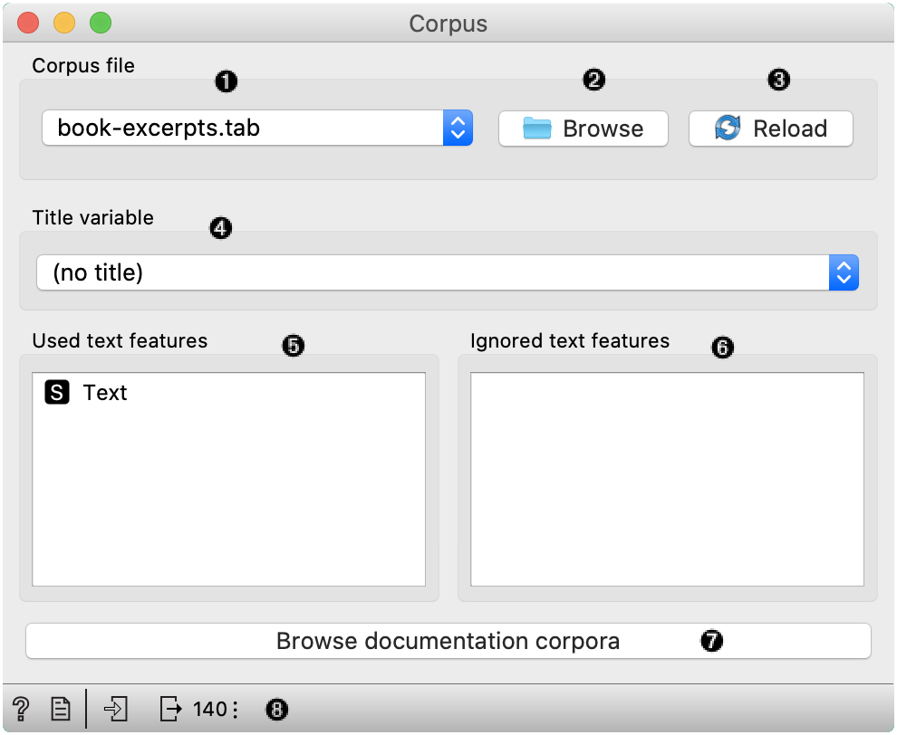This screenshot has height=735, width=897.
Task: Click the output arrow icon beside 140
Action: coord(170,709)
